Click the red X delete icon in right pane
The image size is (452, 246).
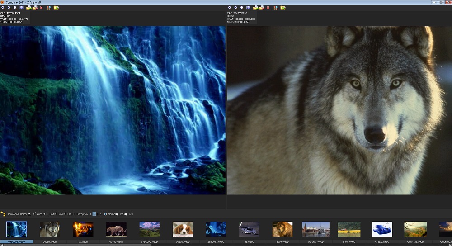pyautogui.click(x=268, y=8)
